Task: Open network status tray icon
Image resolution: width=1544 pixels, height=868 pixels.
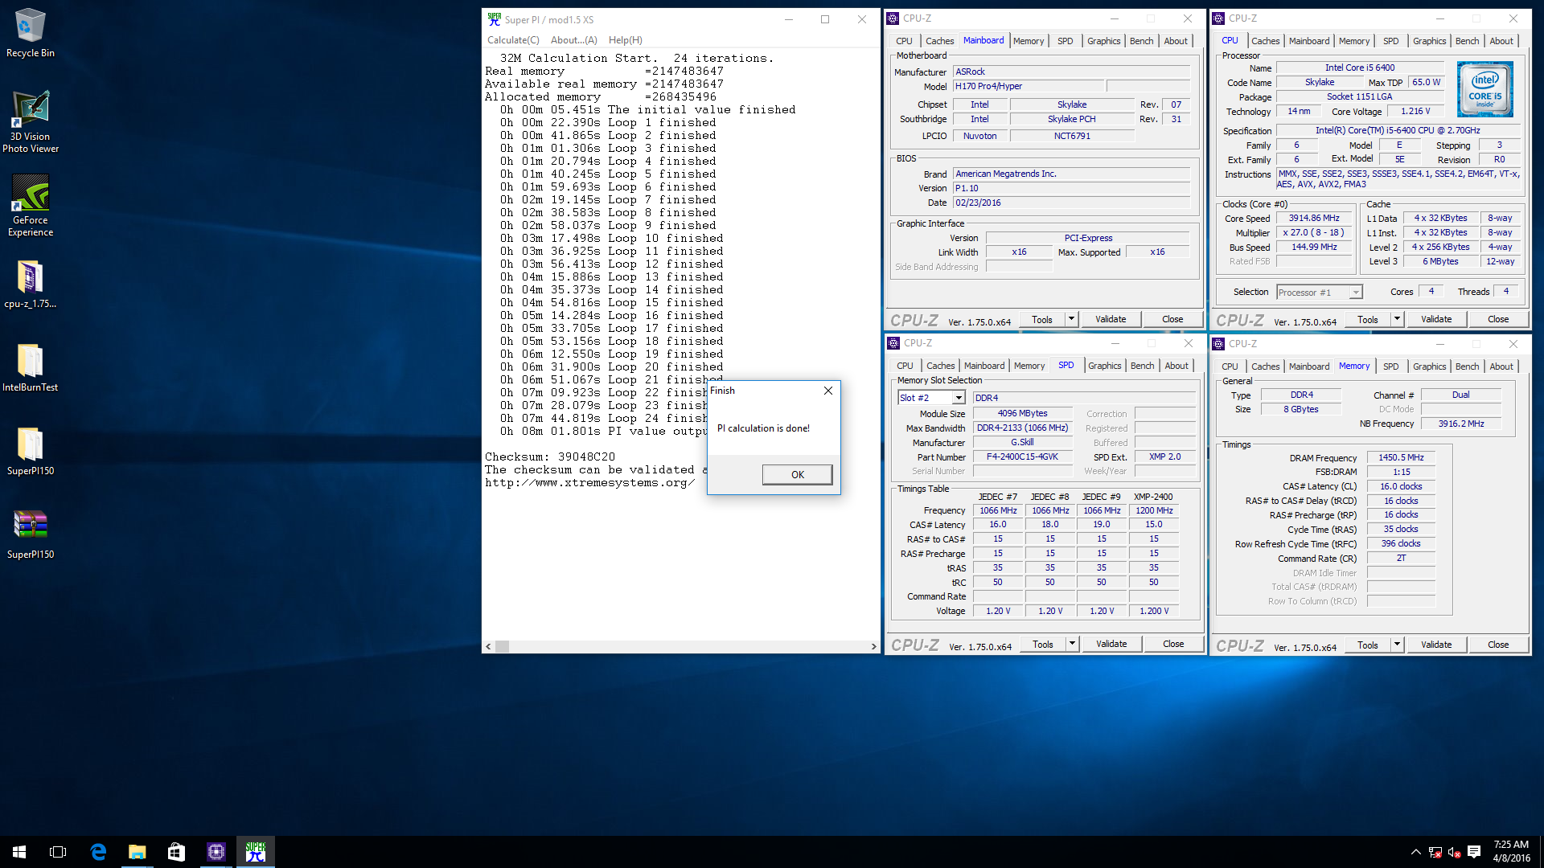Action: tap(1435, 852)
